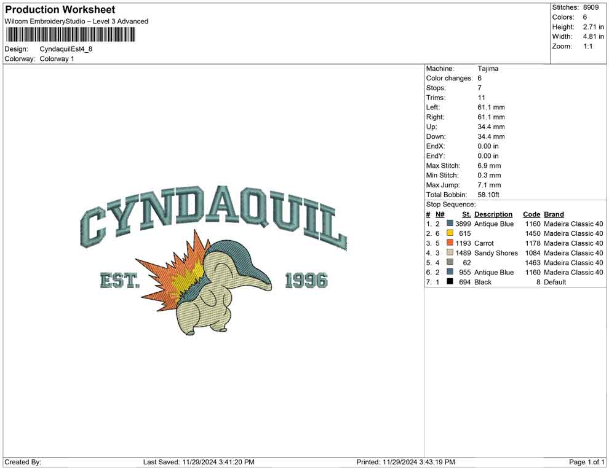Click stitch count 955 in row 6
The height and width of the screenshot is (468, 609).
pyautogui.click(x=465, y=272)
